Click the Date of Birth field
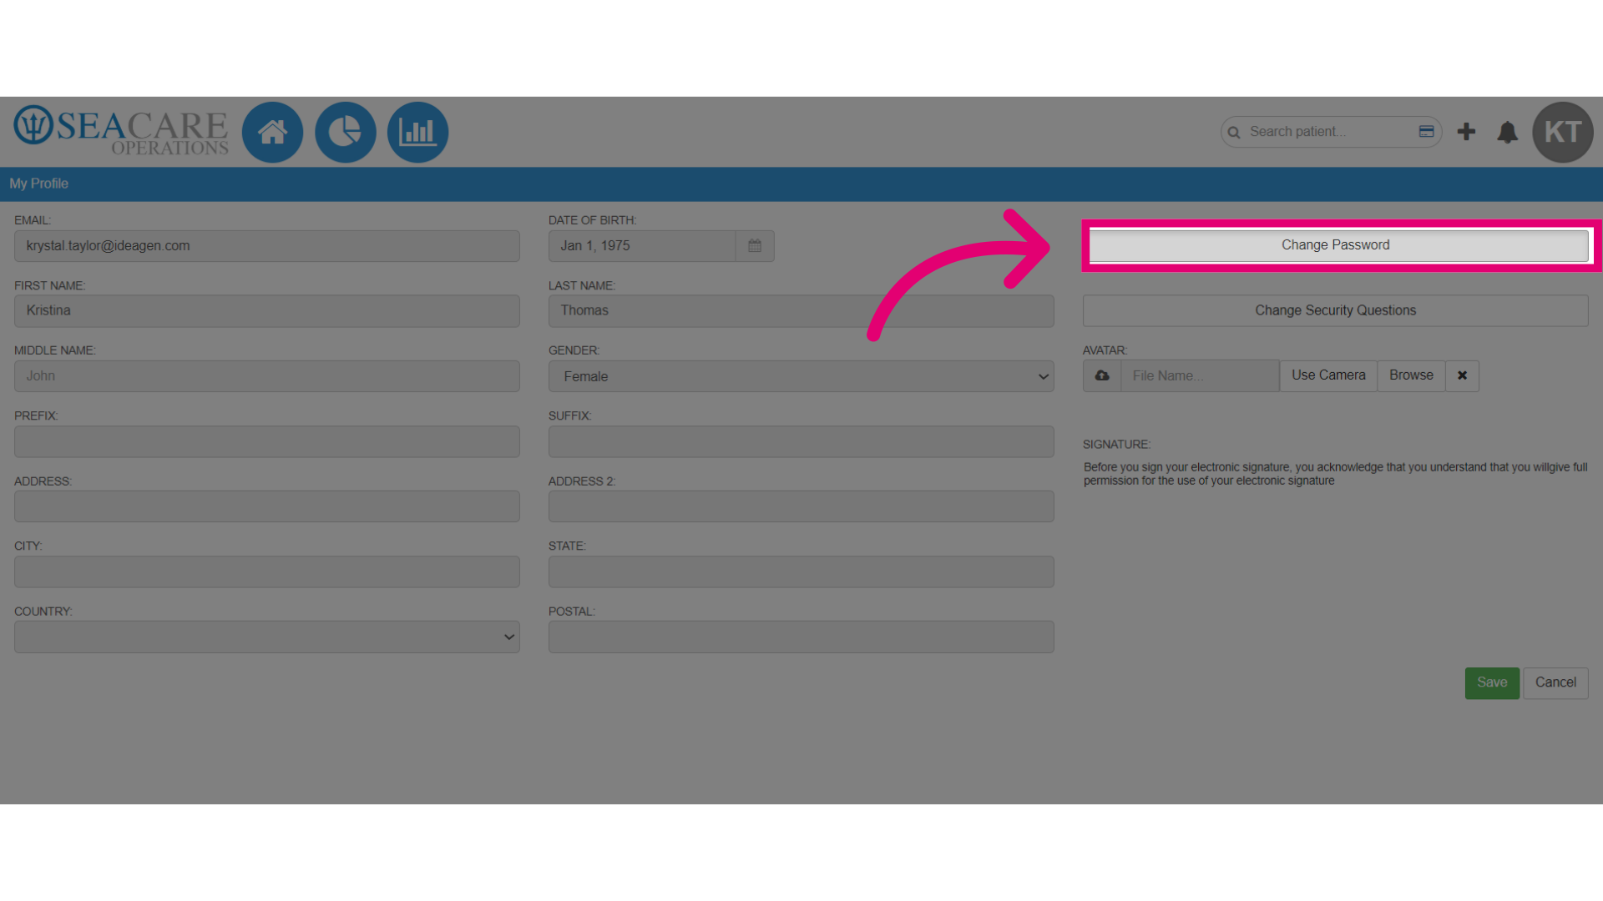 pos(642,246)
